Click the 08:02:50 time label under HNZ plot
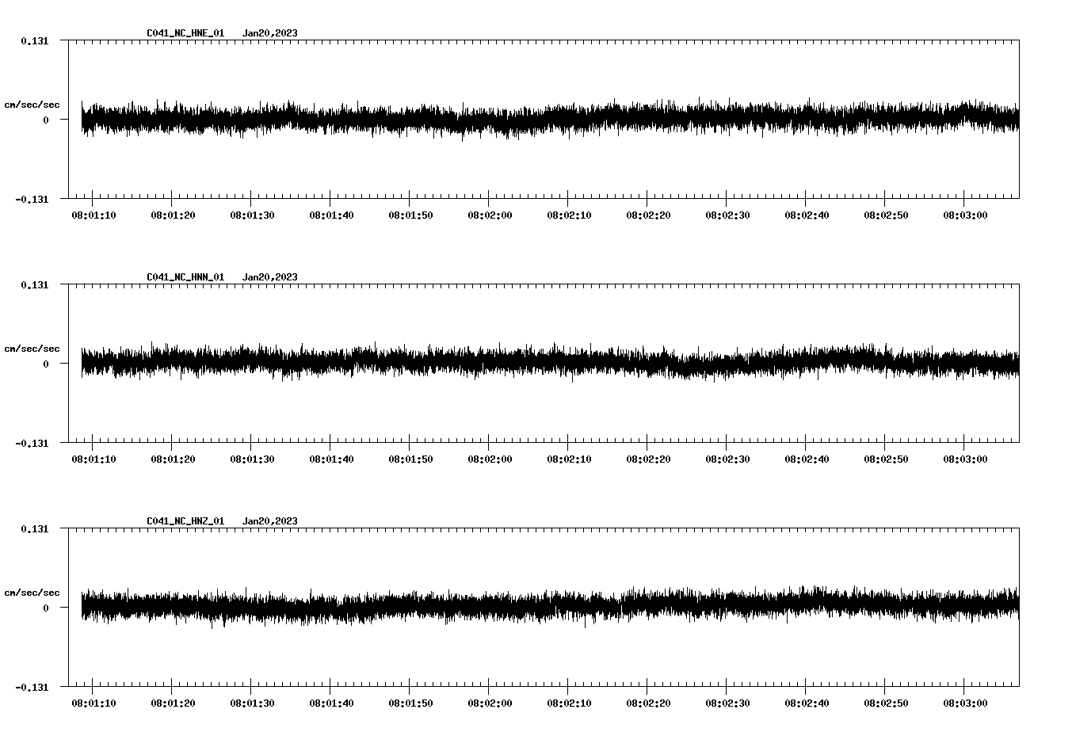Screen dimensions: 1076x732 [886, 703]
